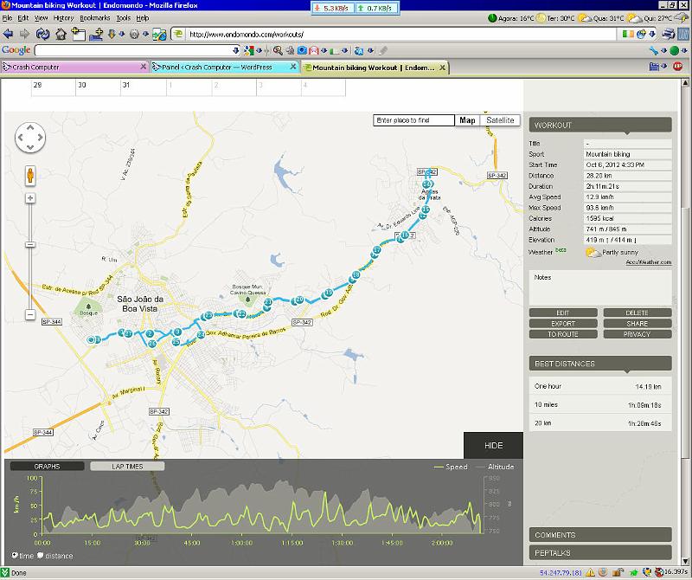Open the History menu

coord(63,18)
